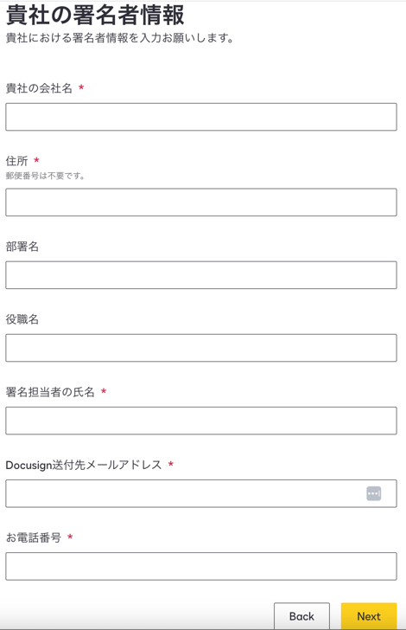
Task: Click the 貴社の会社名 label
Action: 39,88
